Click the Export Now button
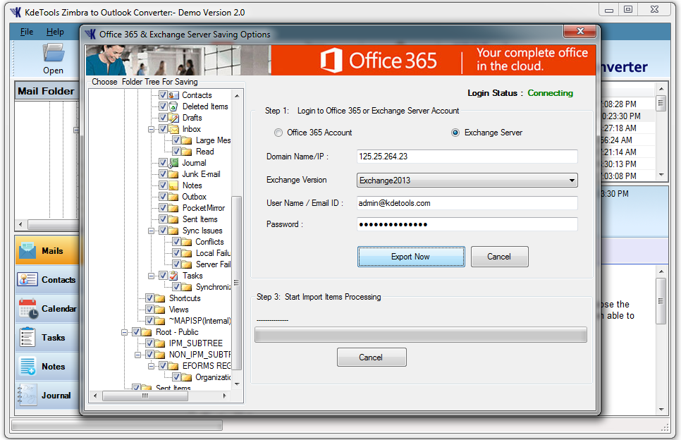Image resolution: width=681 pixels, height=440 pixels. pos(410,257)
